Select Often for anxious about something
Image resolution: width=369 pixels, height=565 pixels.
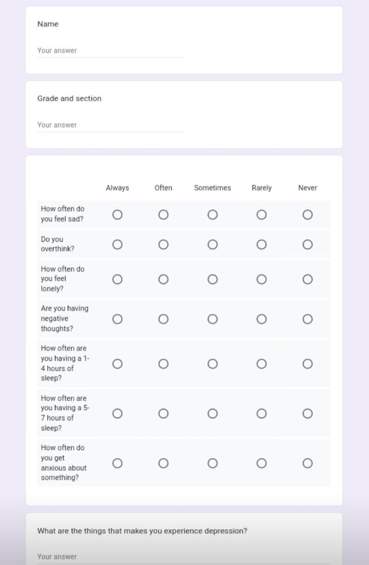coord(163,463)
